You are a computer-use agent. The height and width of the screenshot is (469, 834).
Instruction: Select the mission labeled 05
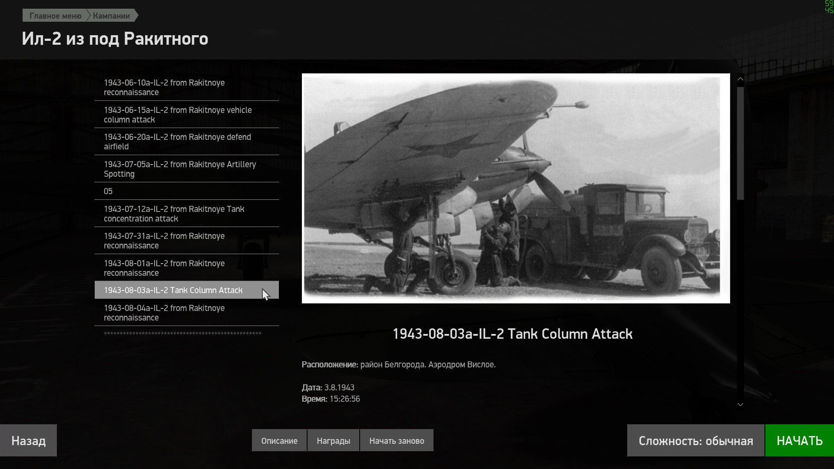click(187, 191)
